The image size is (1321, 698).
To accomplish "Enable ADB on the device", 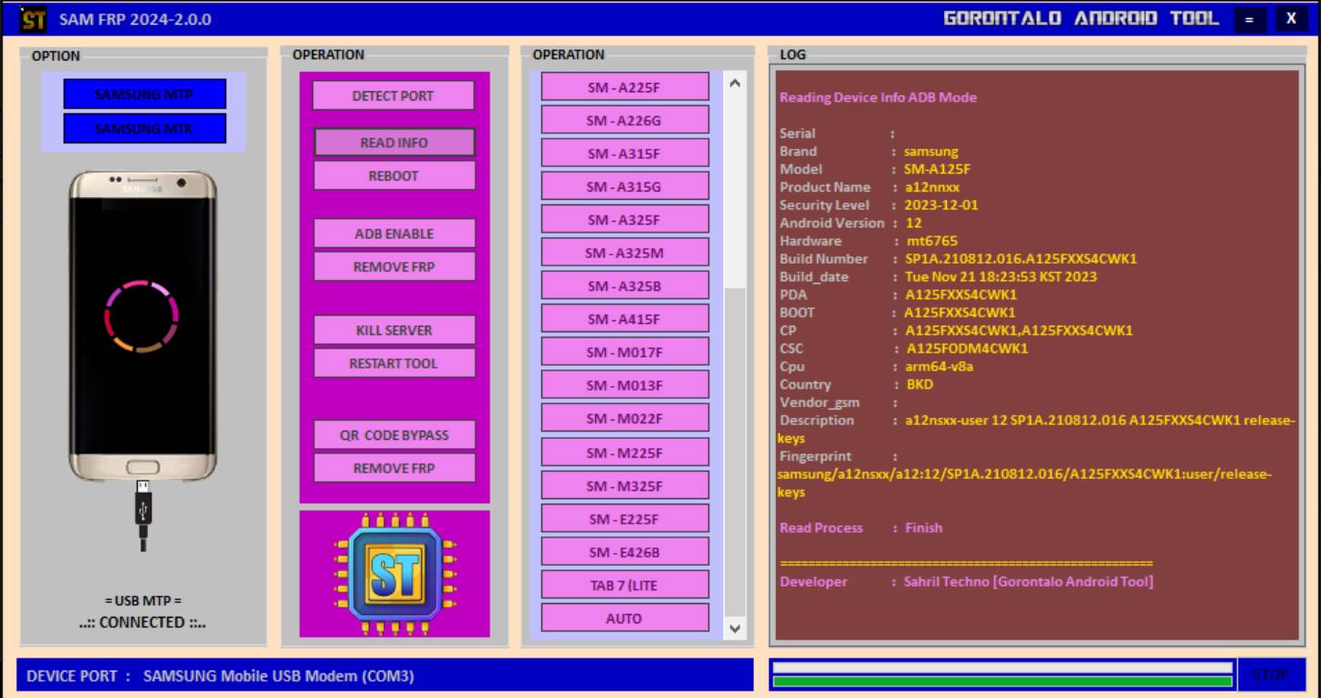I will 393,234.
